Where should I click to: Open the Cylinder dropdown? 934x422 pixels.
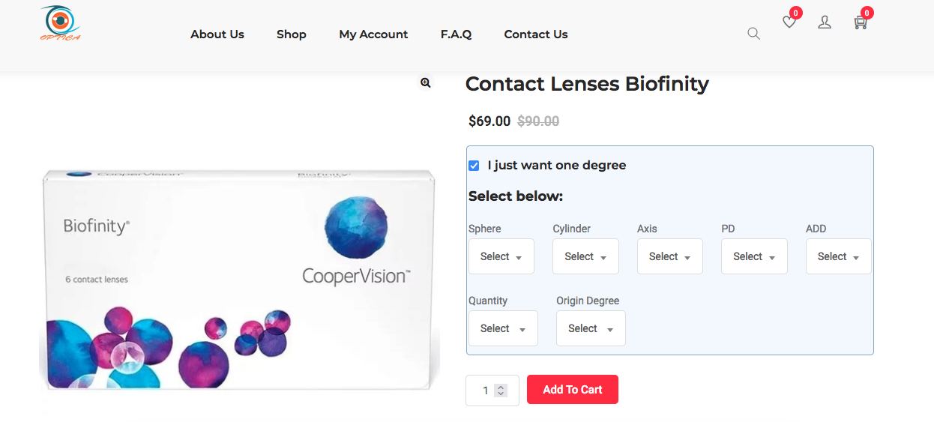585,256
